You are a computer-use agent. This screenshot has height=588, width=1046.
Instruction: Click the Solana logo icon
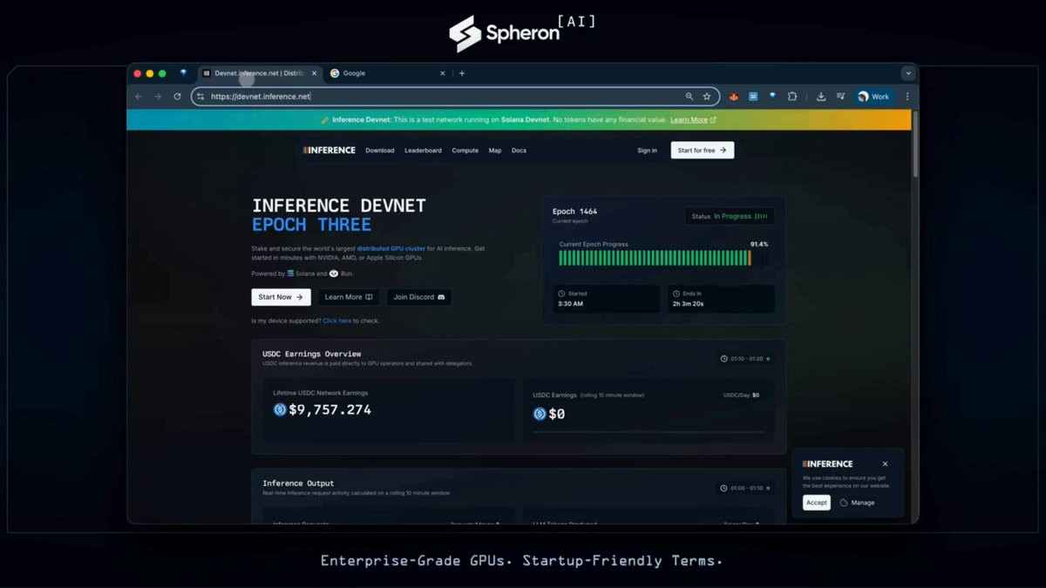point(290,274)
